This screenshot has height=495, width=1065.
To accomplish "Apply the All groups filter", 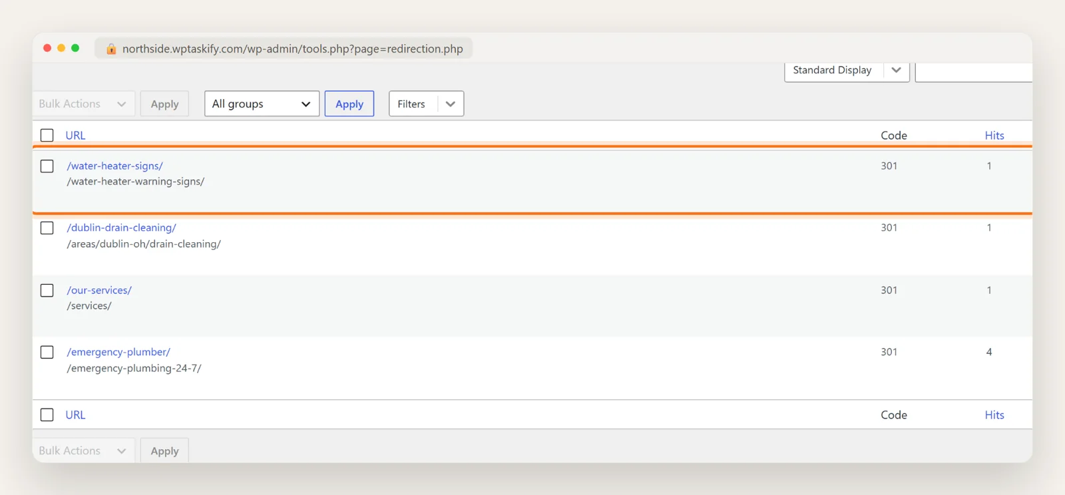I will tap(349, 104).
